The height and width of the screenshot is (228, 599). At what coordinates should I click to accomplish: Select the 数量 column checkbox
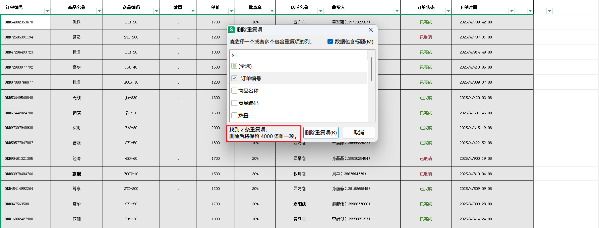234,115
